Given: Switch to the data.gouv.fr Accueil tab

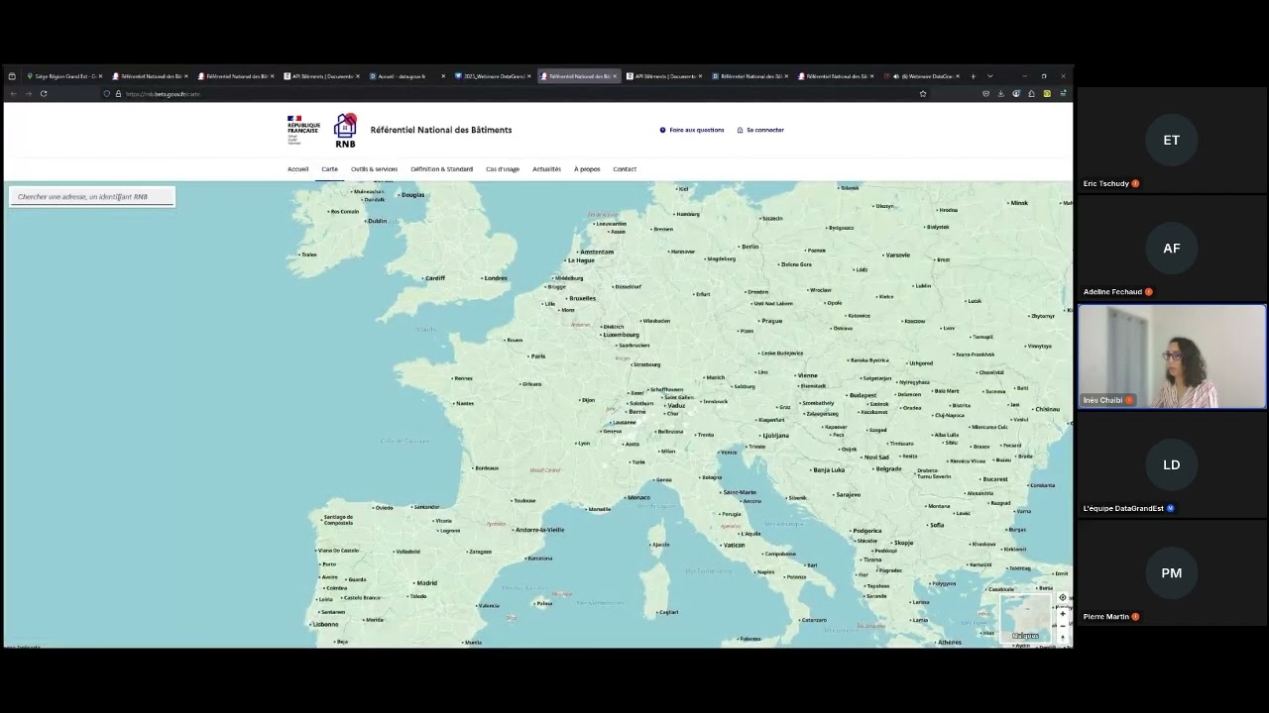Looking at the screenshot, I should click(406, 76).
